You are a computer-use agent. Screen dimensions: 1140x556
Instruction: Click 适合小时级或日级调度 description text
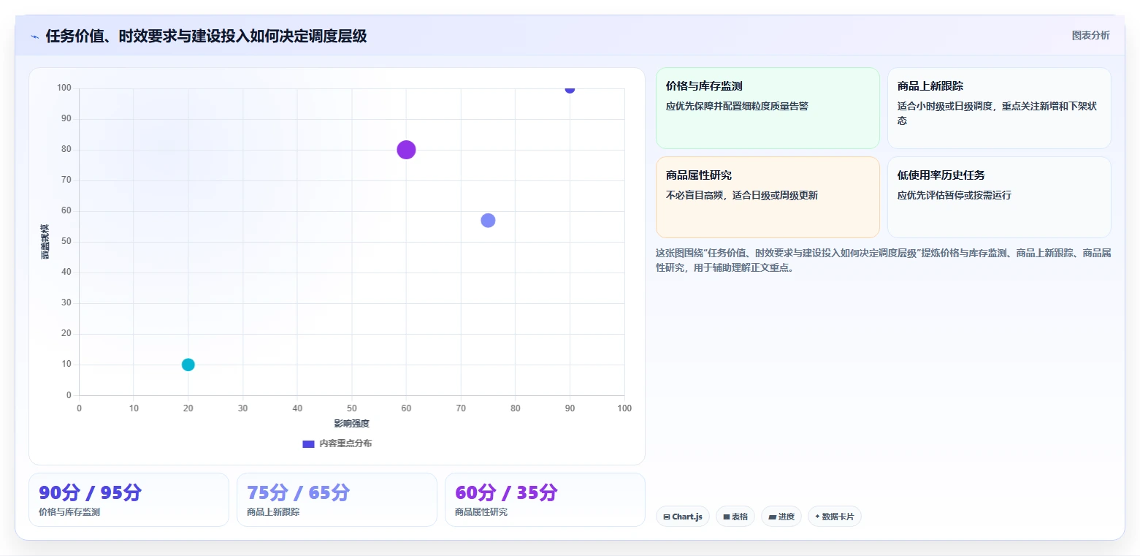[x=997, y=113]
